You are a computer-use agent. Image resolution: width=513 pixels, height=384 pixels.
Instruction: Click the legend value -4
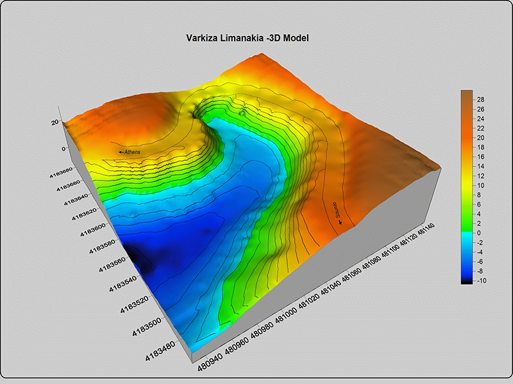[480, 252]
